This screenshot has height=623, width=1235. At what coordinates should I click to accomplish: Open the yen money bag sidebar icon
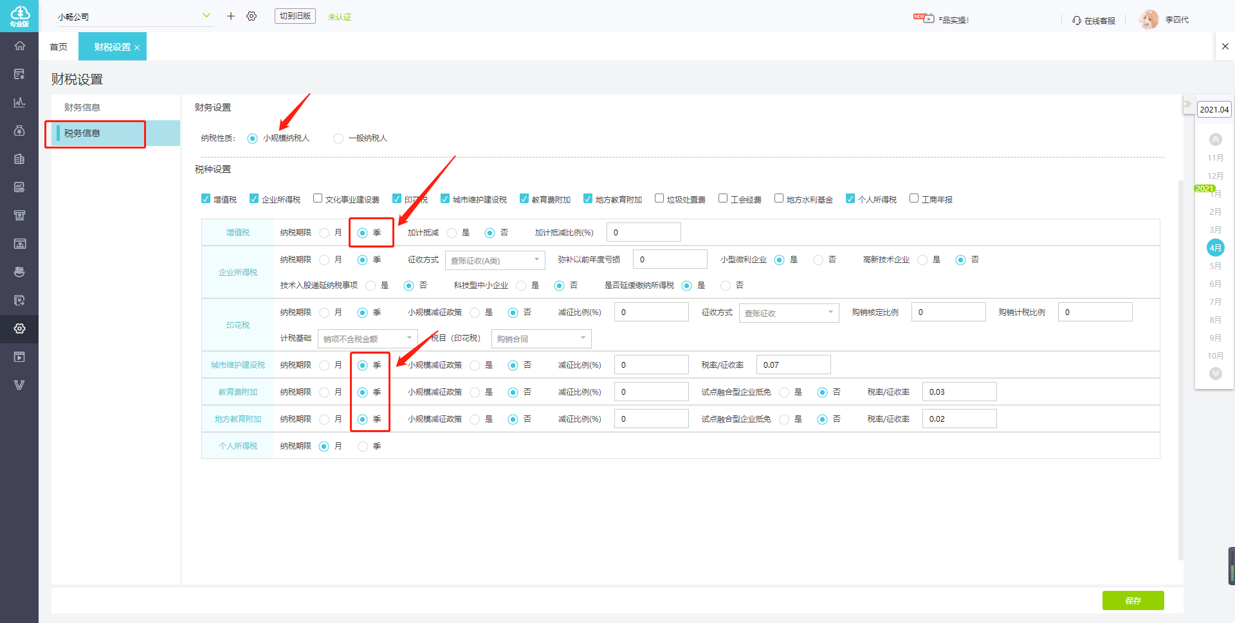coord(19,131)
